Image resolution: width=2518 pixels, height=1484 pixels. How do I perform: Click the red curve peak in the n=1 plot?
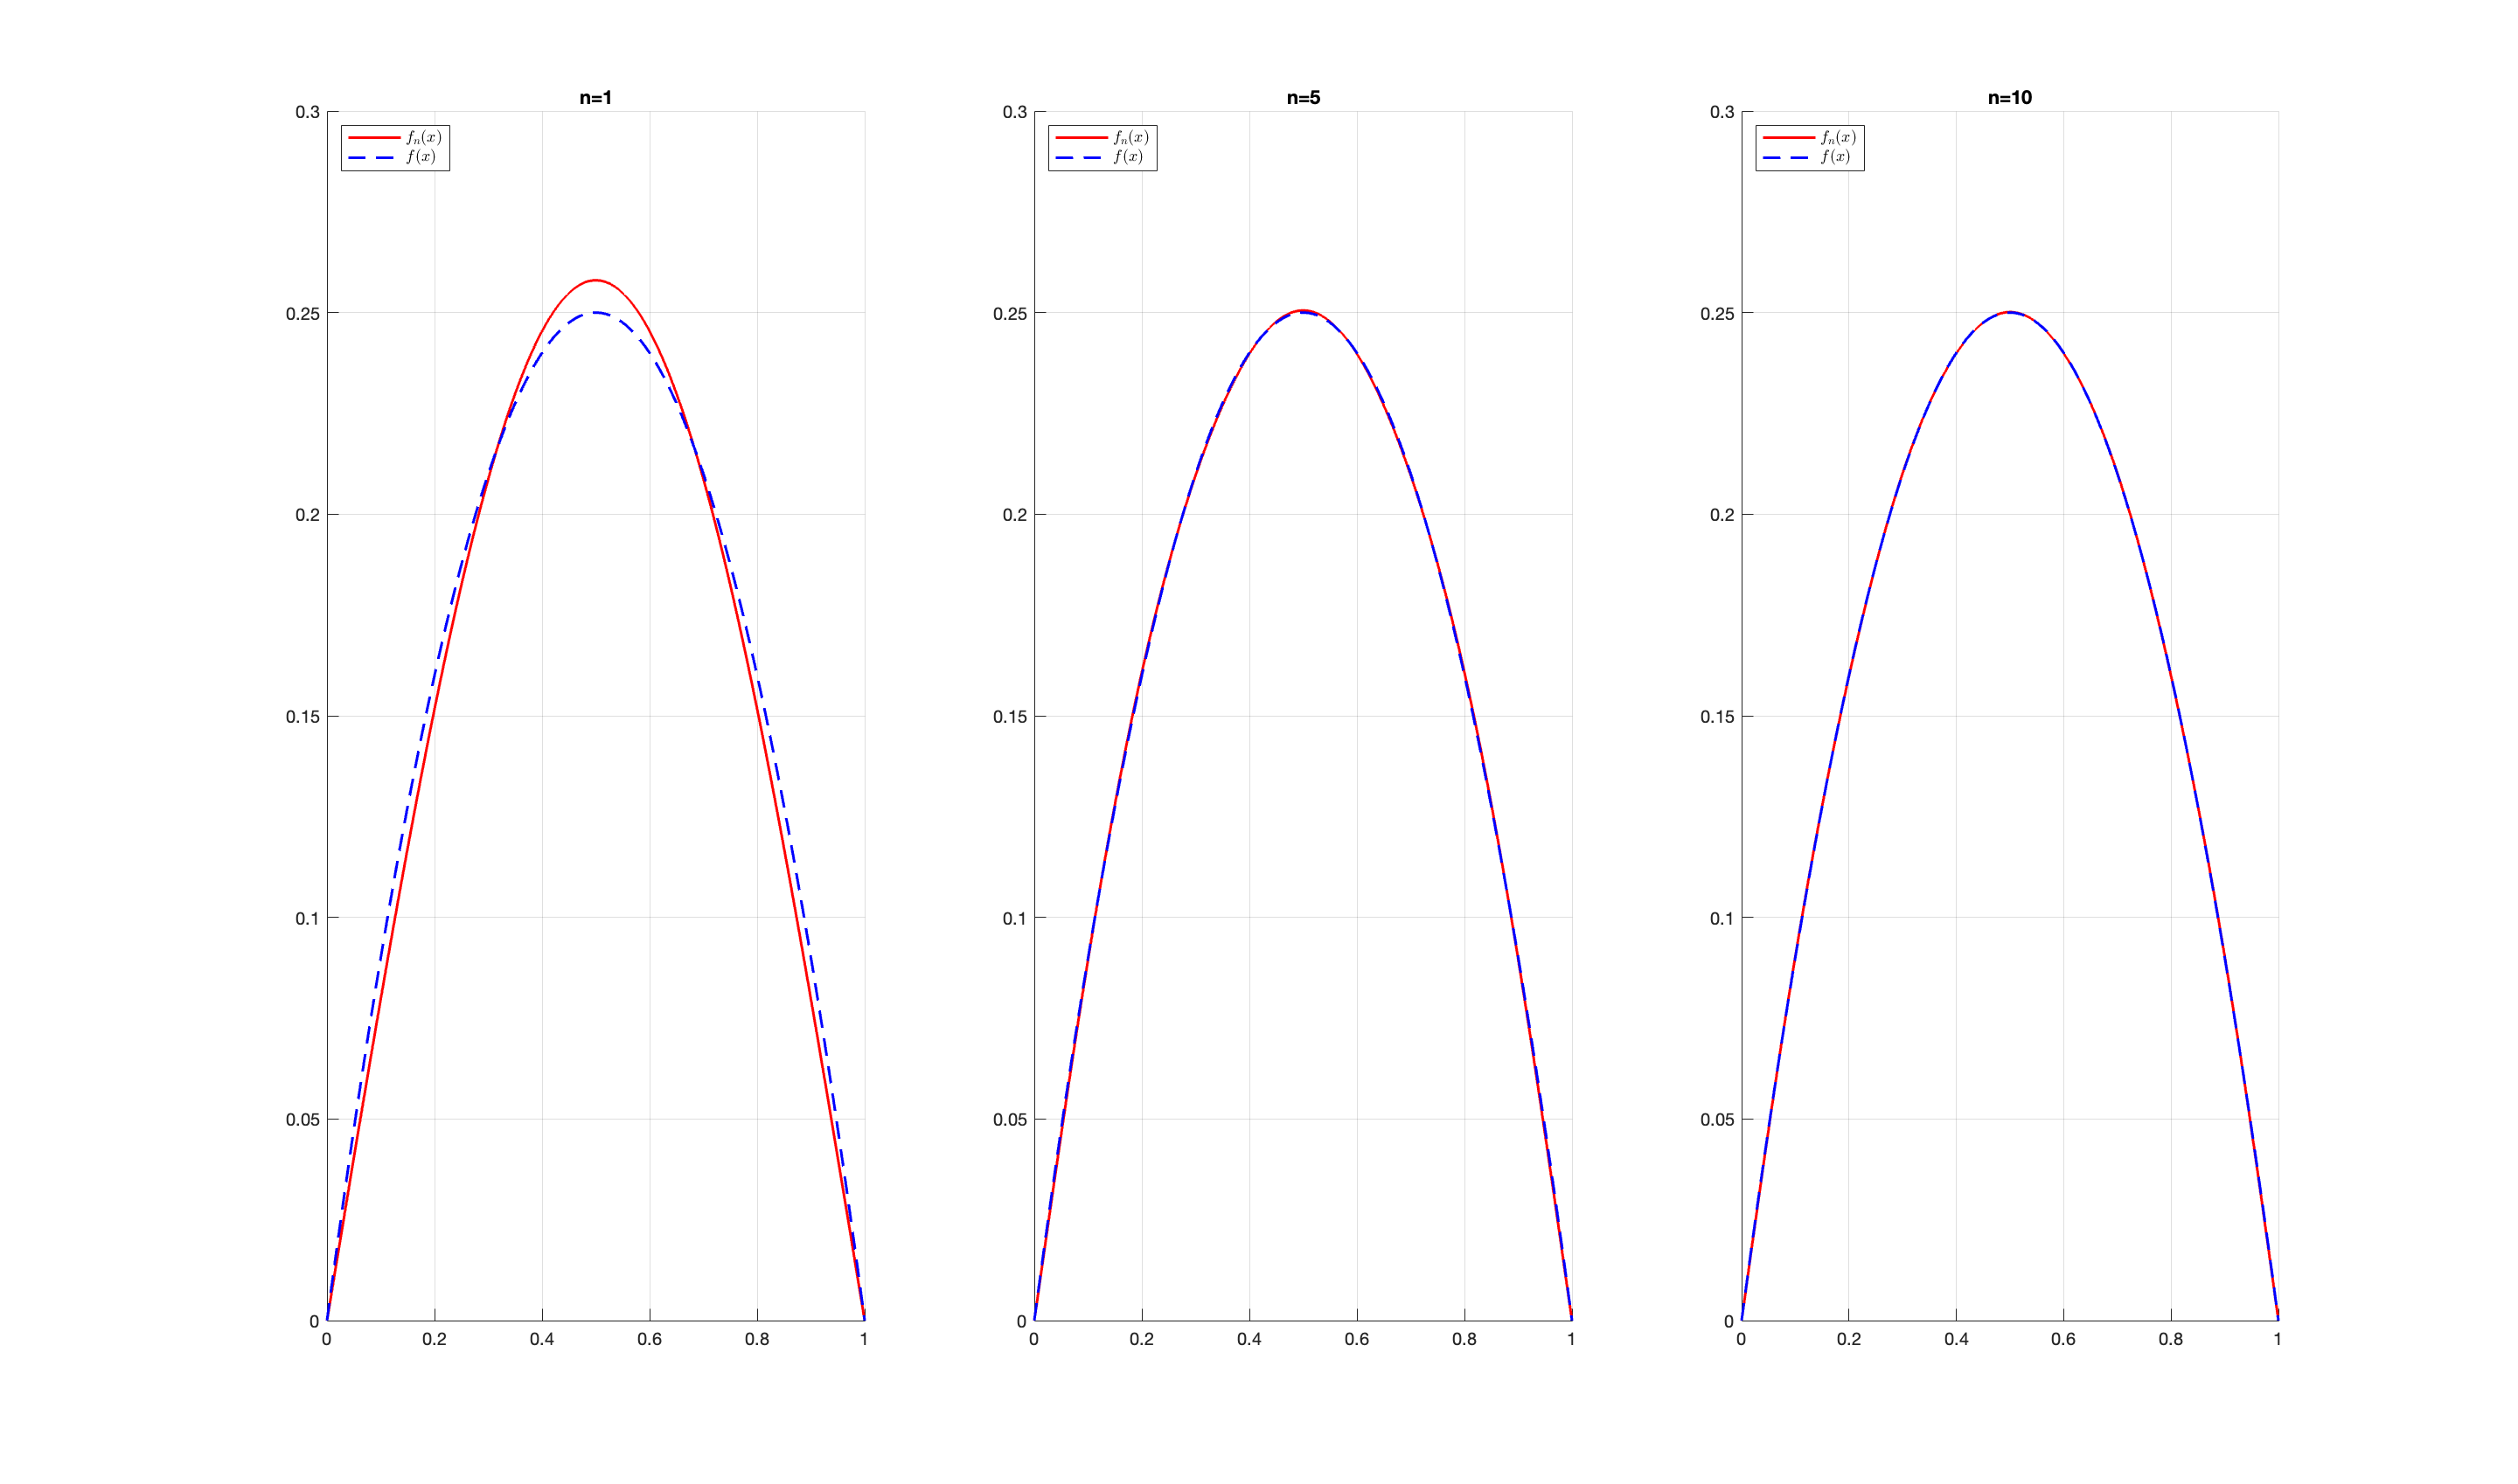click(x=595, y=280)
